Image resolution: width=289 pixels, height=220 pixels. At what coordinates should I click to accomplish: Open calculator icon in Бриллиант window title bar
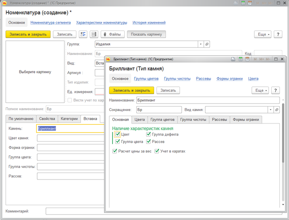[x=240, y=59]
